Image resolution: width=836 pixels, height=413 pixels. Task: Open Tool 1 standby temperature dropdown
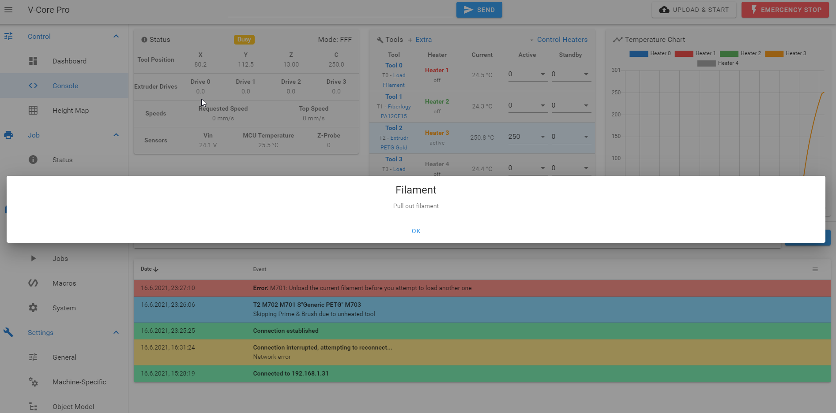pos(586,105)
